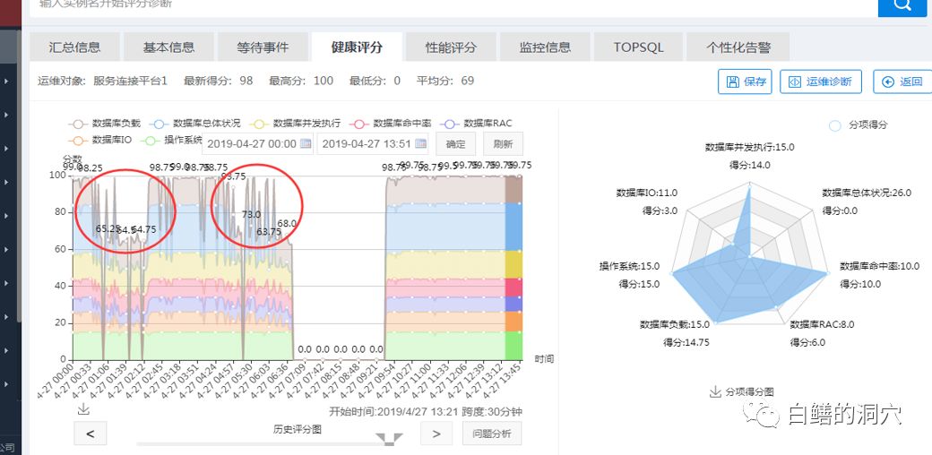Open the 监控信息 tab
Viewport: 932px width, 455px height.
pyautogui.click(x=545, y=47)
